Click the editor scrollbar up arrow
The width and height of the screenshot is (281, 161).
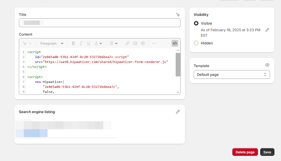click(178, 50)
